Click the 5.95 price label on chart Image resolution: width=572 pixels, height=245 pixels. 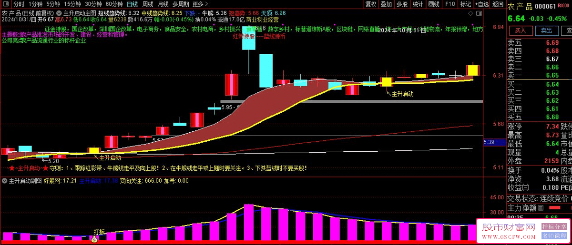(227, 107)
